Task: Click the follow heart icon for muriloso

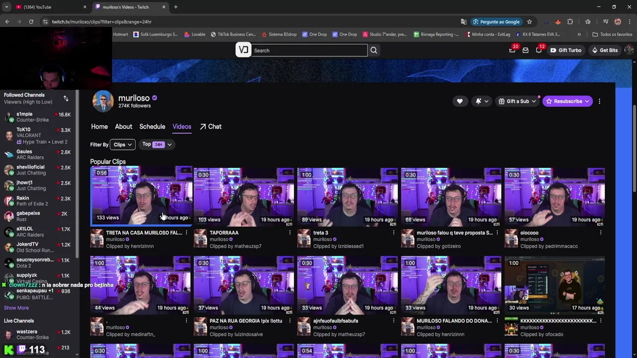Action: (460, 101)
